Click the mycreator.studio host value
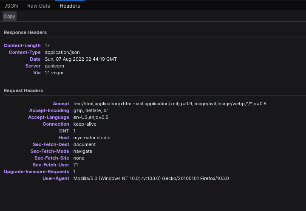This screenshot has width=306, height=211. pos(92,138)
